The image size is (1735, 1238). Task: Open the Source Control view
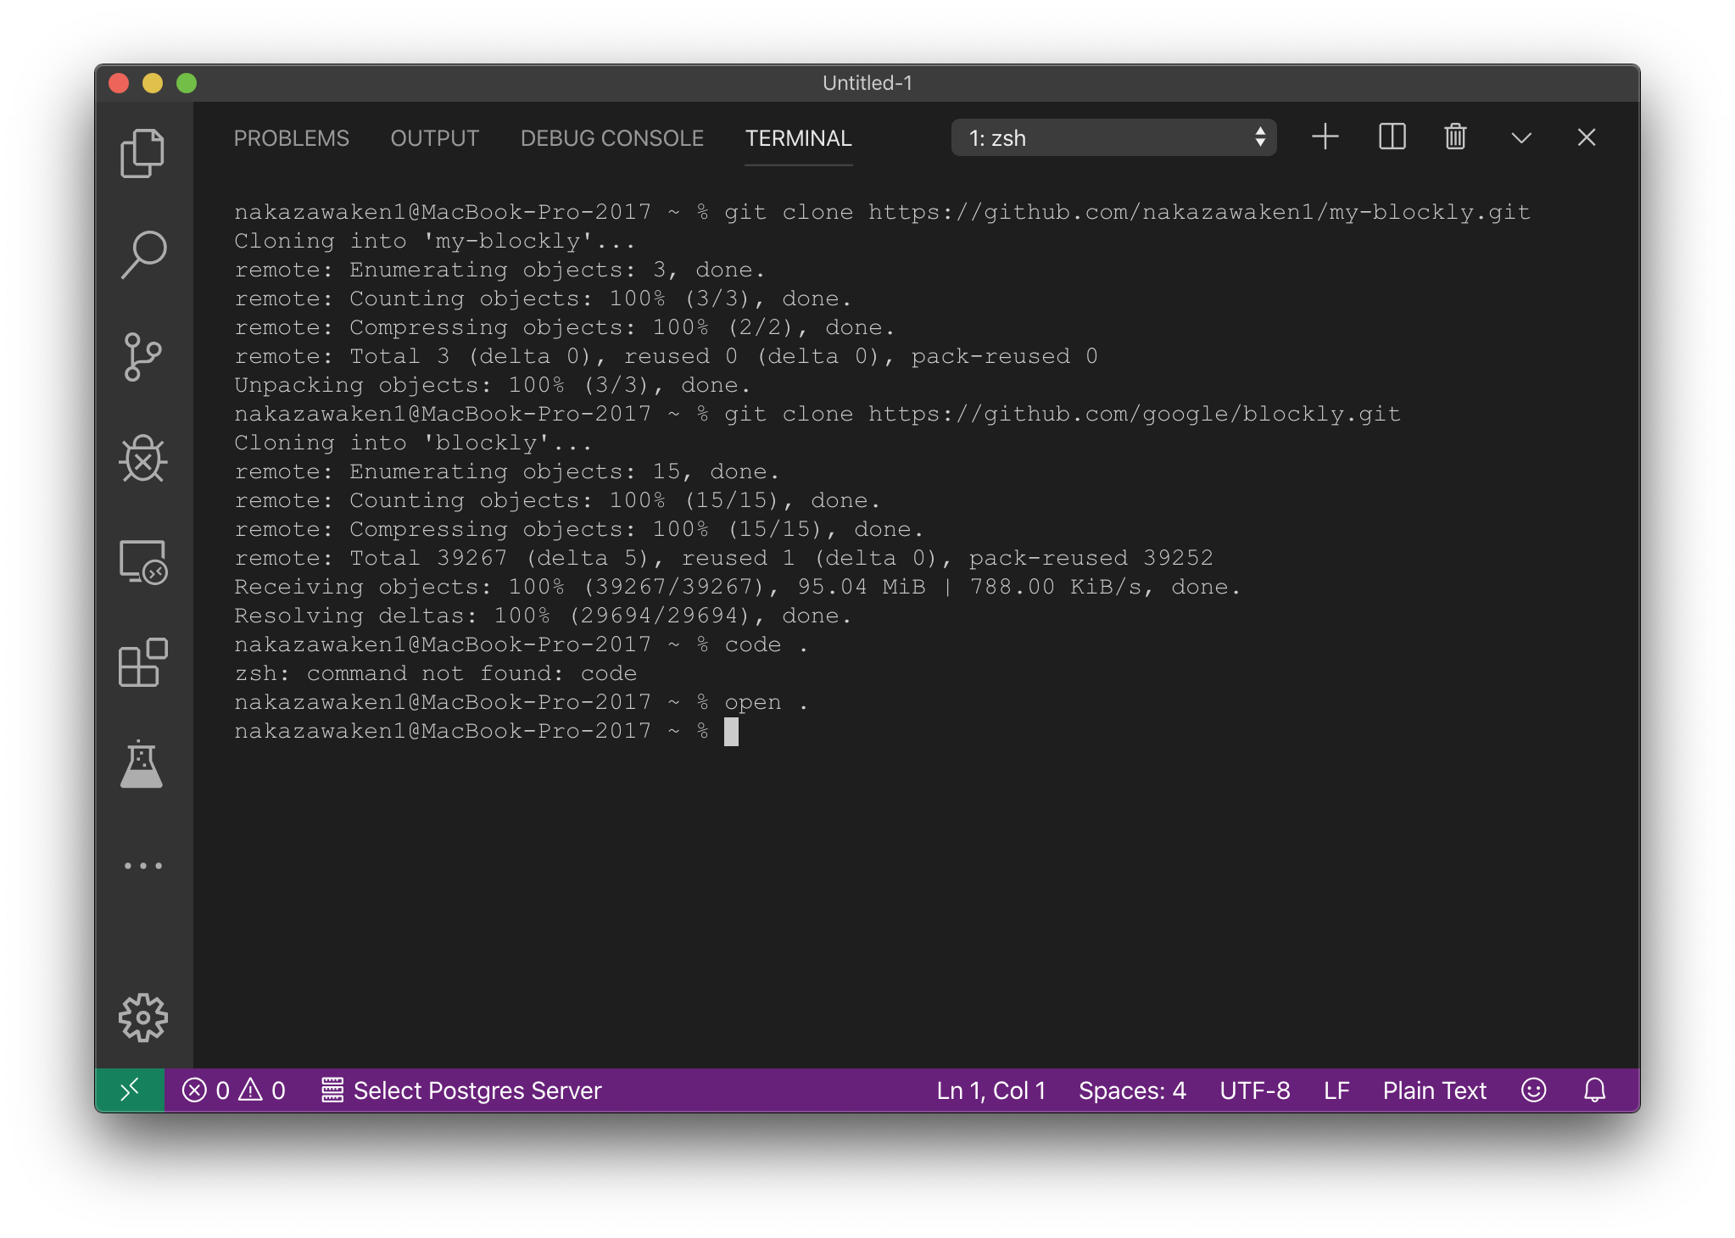(142, 357)
